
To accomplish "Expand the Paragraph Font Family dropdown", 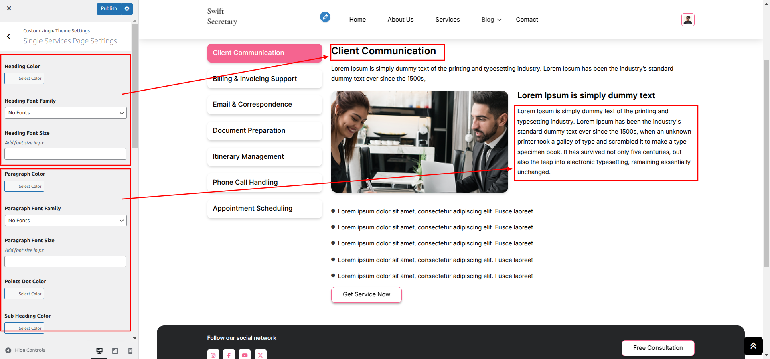I will 65,221.
